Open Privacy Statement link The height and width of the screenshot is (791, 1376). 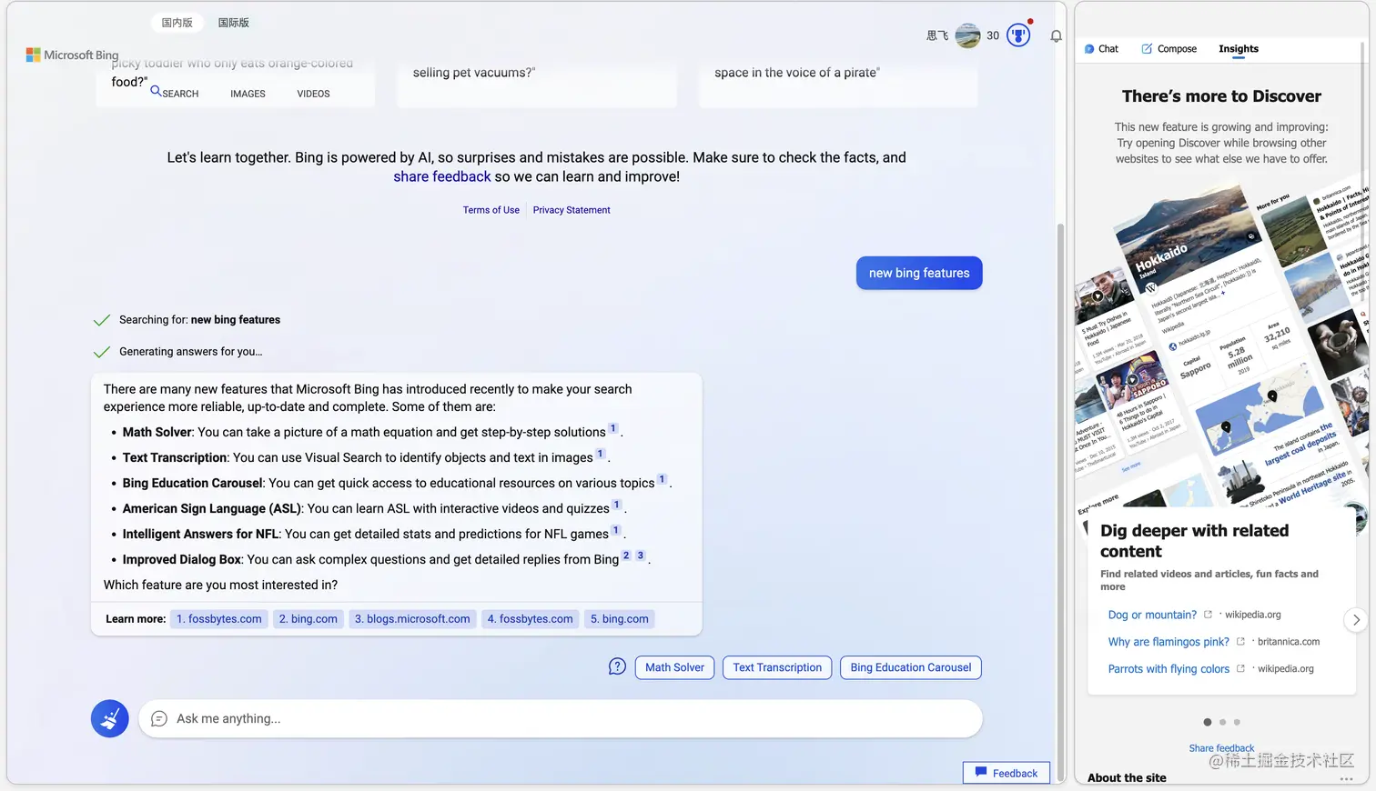[572, 210]
